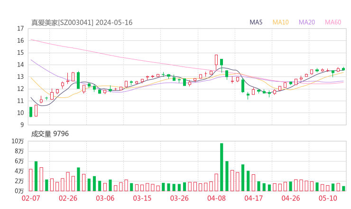
Task: Click the 03-15 date axis label
Action: (142, 198)
